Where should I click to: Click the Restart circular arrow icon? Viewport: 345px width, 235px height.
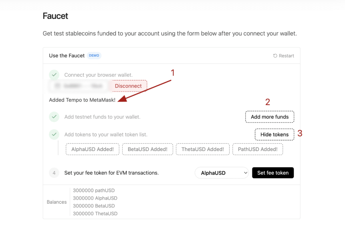(x=275, y=56)
